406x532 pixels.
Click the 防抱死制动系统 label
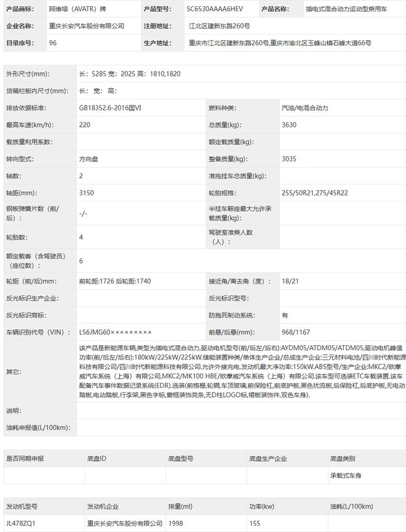click(232, 315)
